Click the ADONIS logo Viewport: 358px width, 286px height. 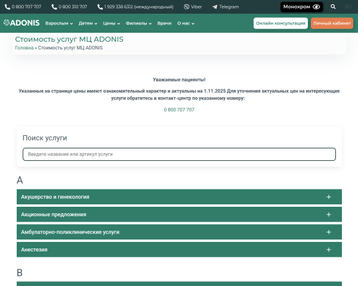(x=21, y=23)
